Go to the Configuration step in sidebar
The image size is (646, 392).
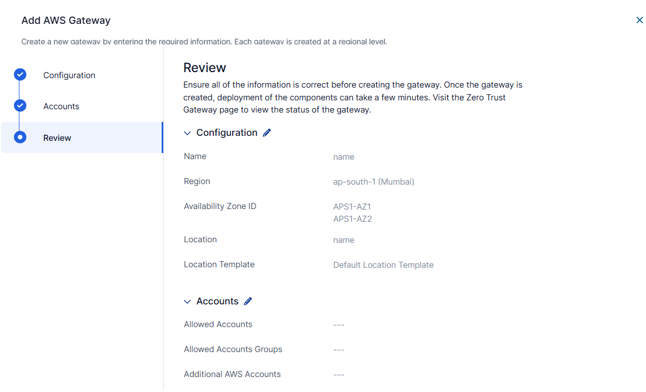[x=69, y=75]
